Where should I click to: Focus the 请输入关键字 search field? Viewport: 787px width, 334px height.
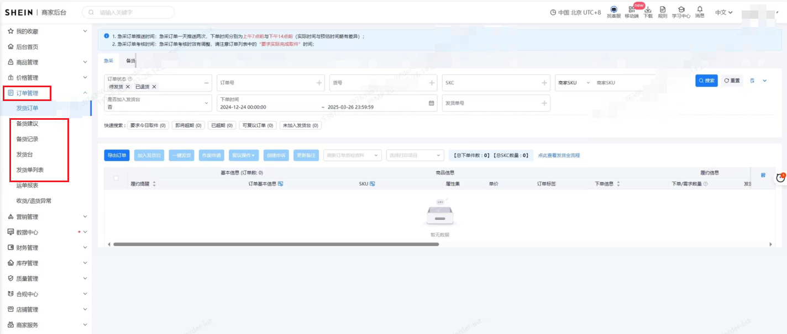click(x=128, y=12)
